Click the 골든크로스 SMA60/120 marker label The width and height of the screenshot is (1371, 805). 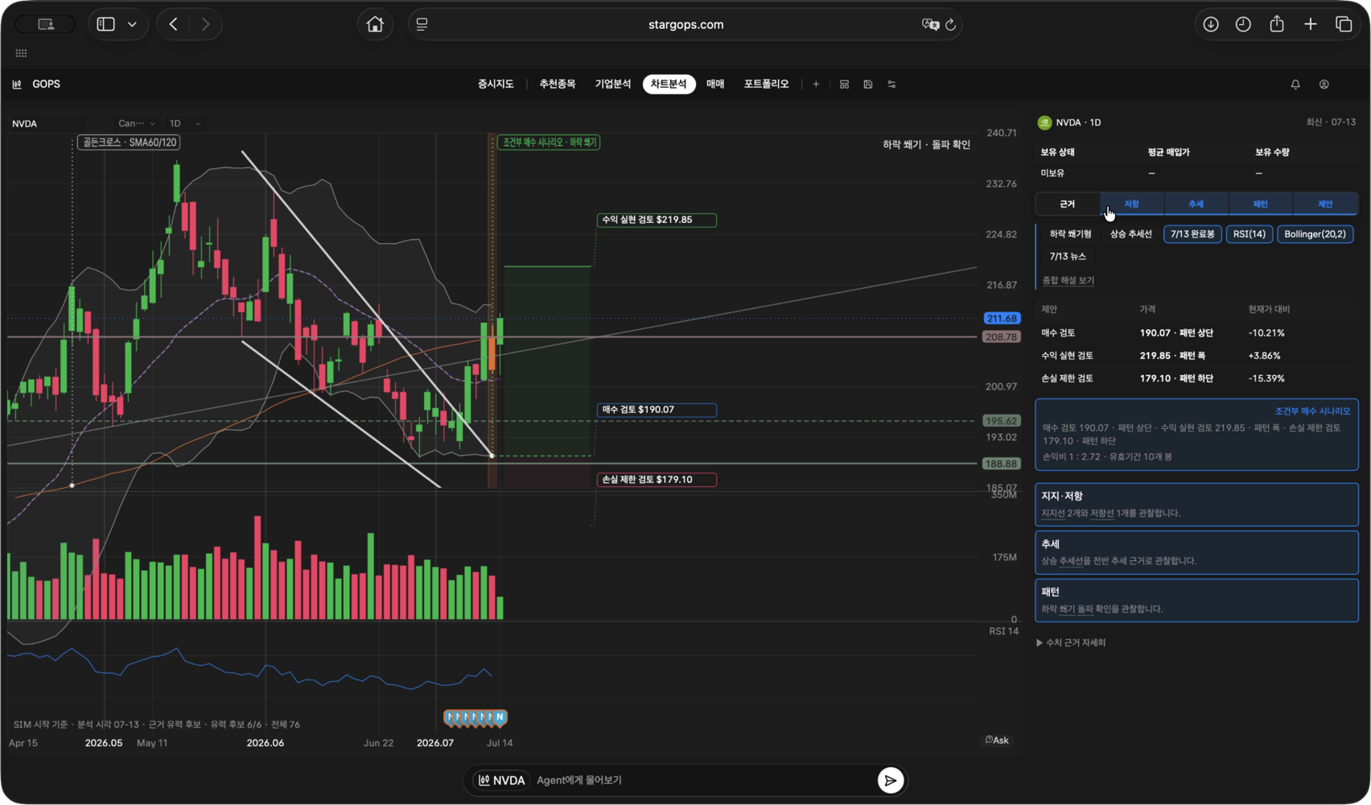[x=129, y=142]
